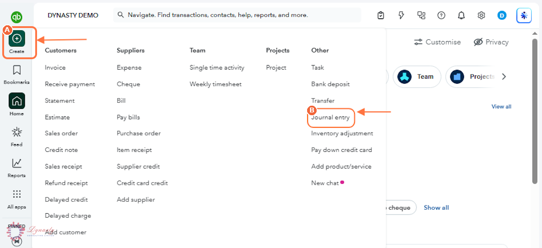
Task: Open Bookmarks in the sidebar
Action: (x=17, y=75)
